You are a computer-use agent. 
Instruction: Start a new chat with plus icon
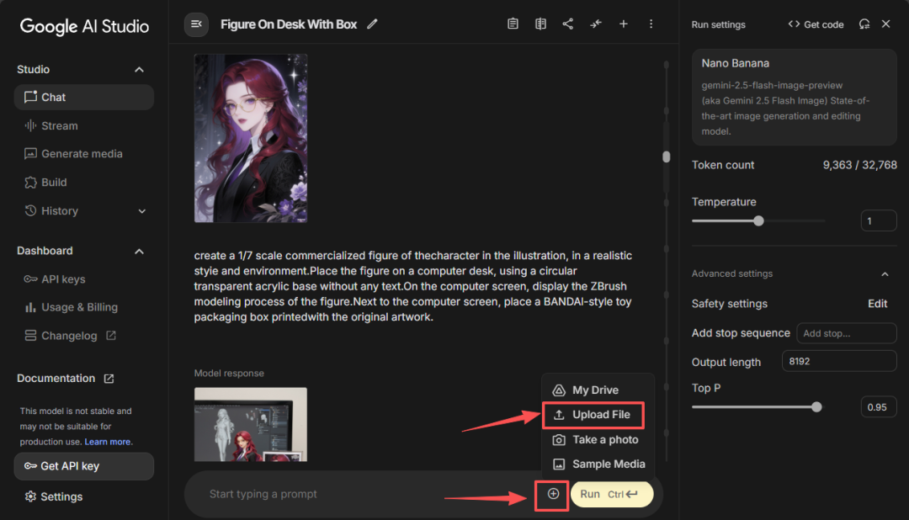[x=623, y=24]
